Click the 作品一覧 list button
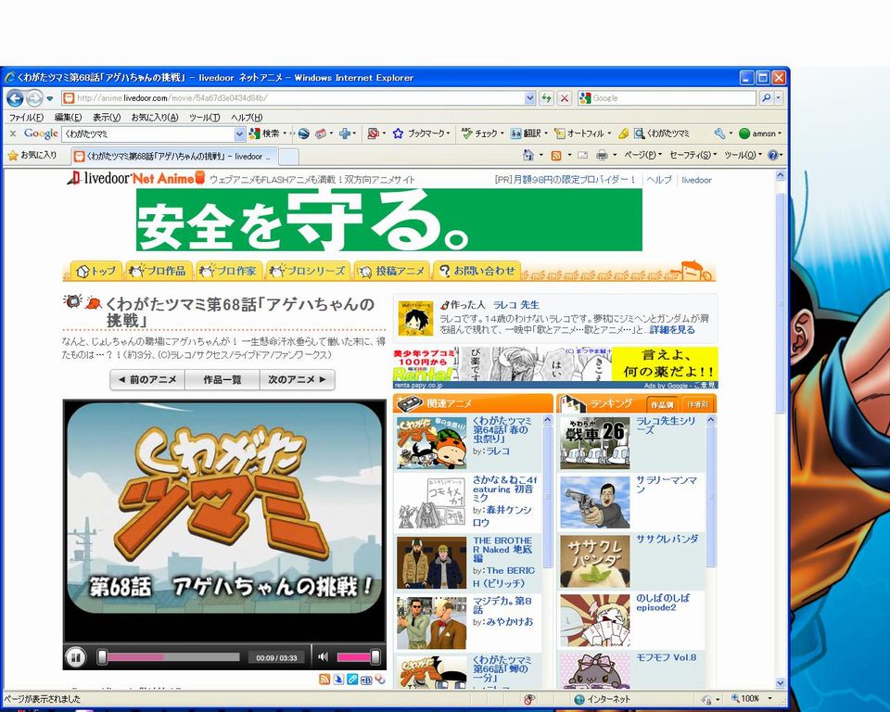This screenshot has width=890, height=712. 222,379
